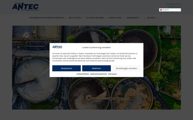Click the ANTEC logo inside the cookie dialog

(x=57, y=47)
